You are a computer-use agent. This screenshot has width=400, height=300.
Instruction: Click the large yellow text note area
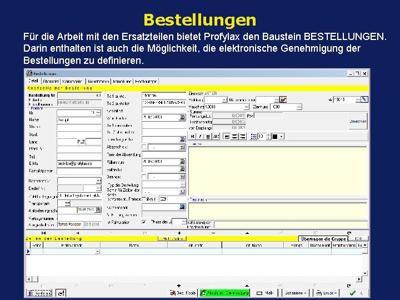pyautogui.click(x=278, y=171)
